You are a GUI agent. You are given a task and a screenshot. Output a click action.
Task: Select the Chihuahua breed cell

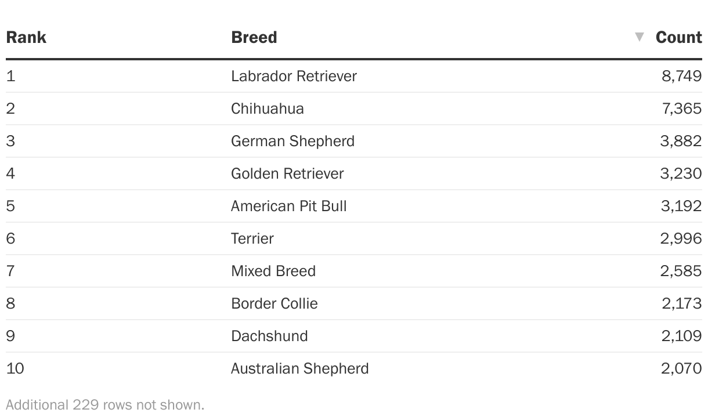click(268, 108)
